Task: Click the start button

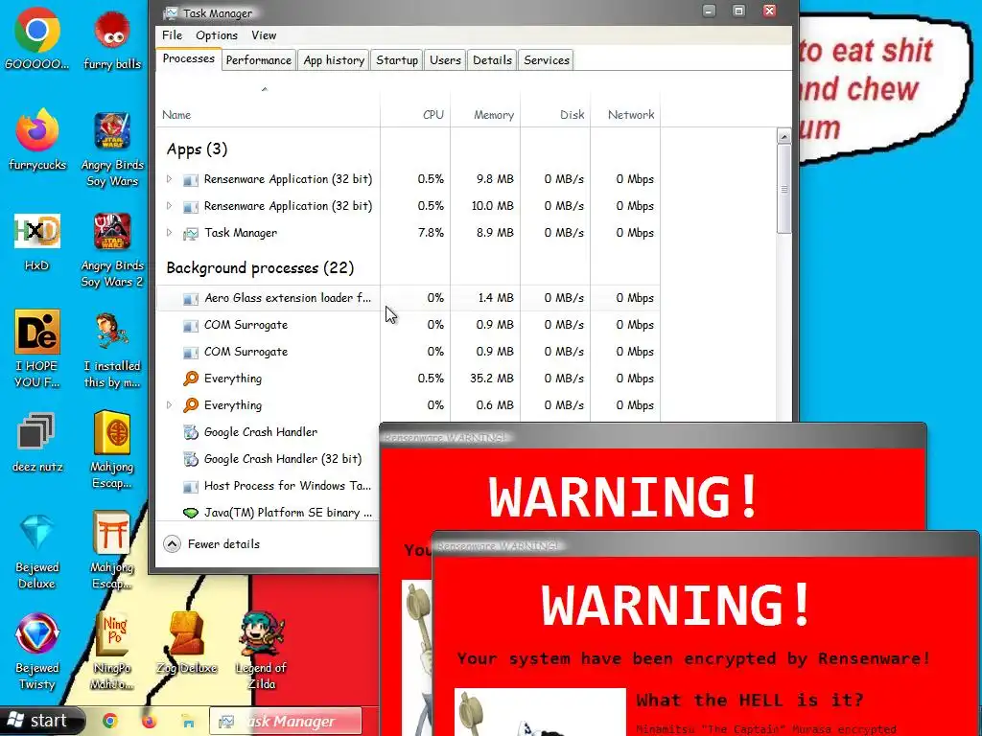Action: (41, 721)
